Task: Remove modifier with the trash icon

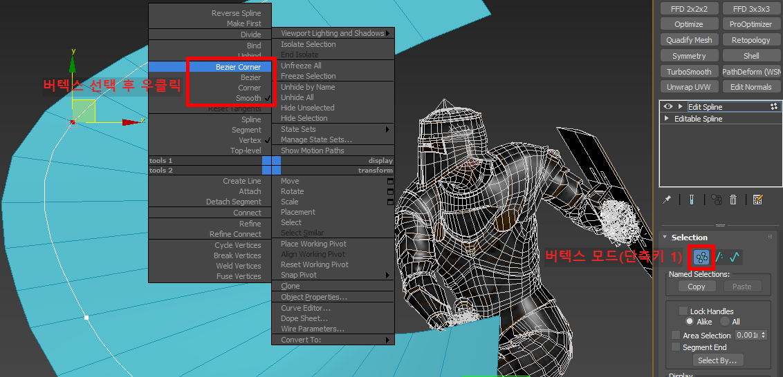Action: pyautogui.click(x=733, y=200)
